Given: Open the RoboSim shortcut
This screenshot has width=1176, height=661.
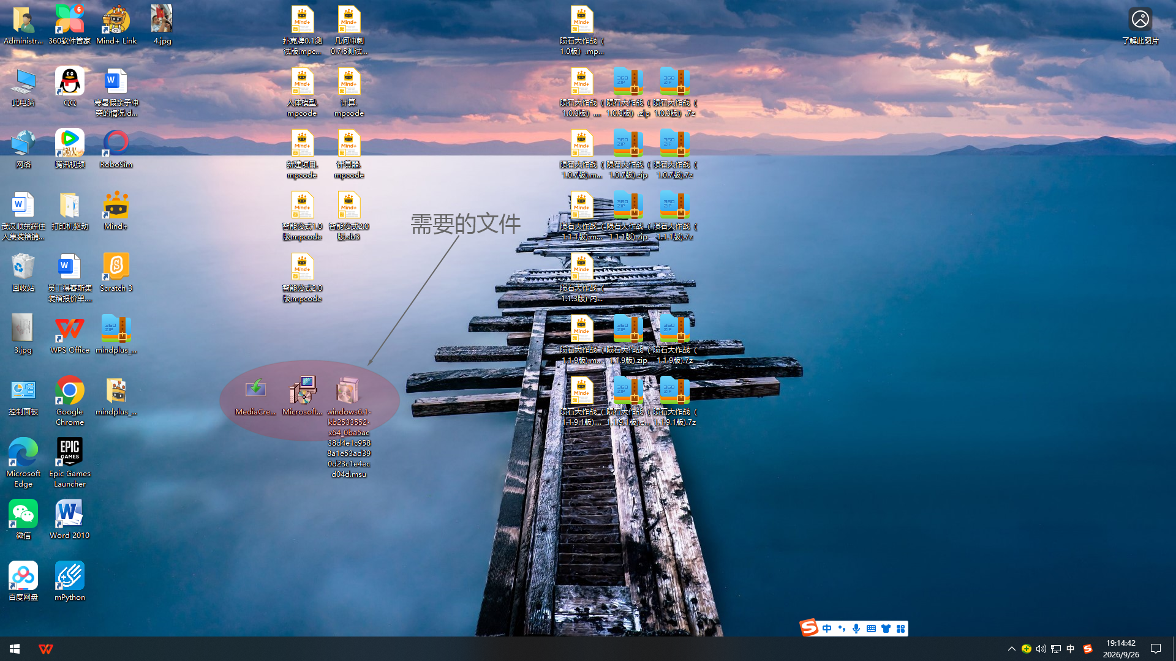Looking at the screenshot, I should 116,149.
